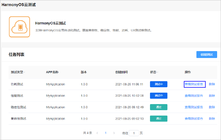Image resolution: width=221 pixels, height=140 pixels.
Task: Go to previous page with left chevron
Action: [x=97, y=133]
